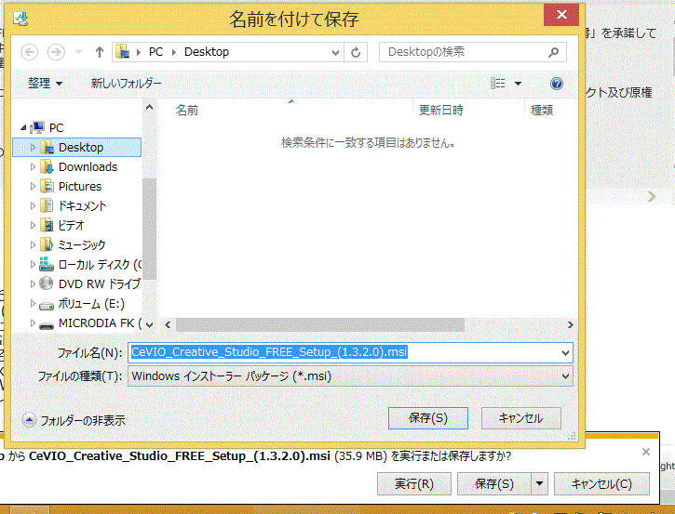The height and width of the screenshot is (514, 675).
Task: Go up one folder level
Action: tap(100, 52)
